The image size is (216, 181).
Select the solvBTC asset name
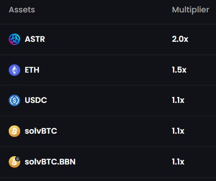41,131
